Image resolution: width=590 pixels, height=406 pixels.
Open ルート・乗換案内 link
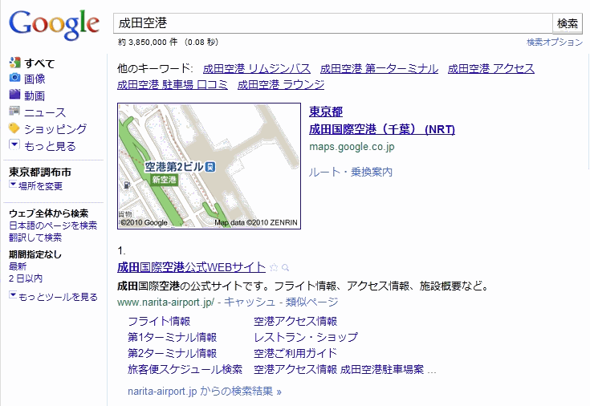pos(350,173)
